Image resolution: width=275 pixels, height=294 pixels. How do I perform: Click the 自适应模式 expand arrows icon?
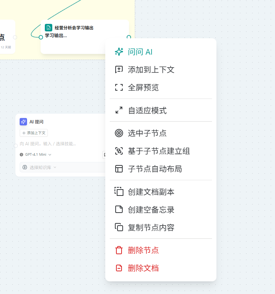119,110
